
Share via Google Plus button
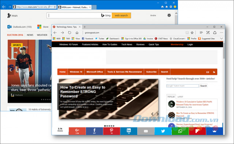(x=77, y=131)
